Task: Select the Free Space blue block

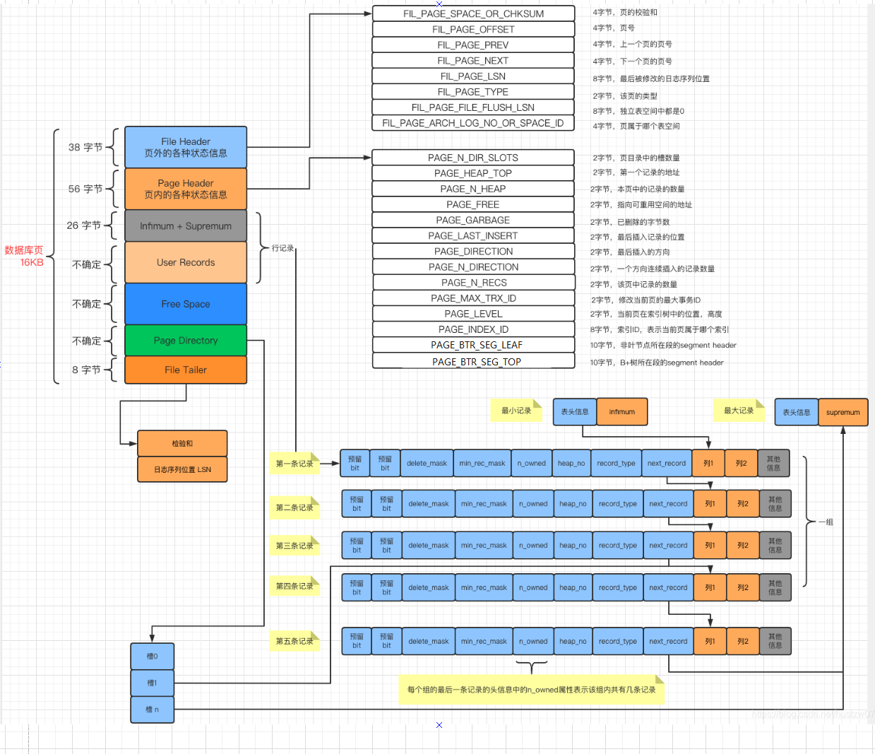Action: point(186,304)
